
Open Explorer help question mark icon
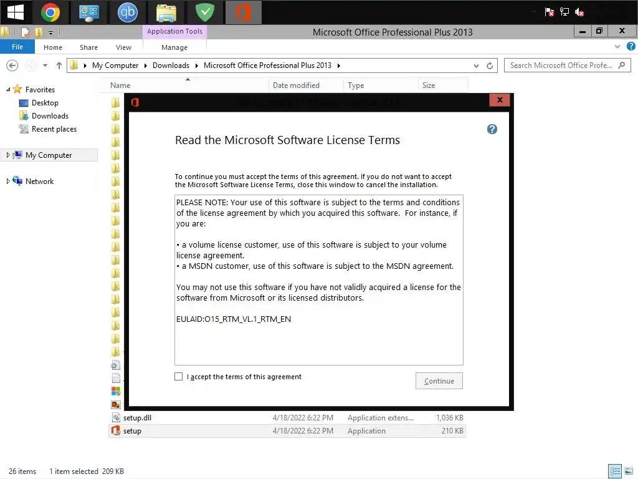click(x=631, y=46)
